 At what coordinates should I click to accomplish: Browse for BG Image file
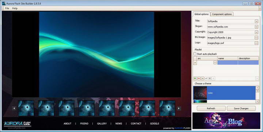[x=256, y=38]
